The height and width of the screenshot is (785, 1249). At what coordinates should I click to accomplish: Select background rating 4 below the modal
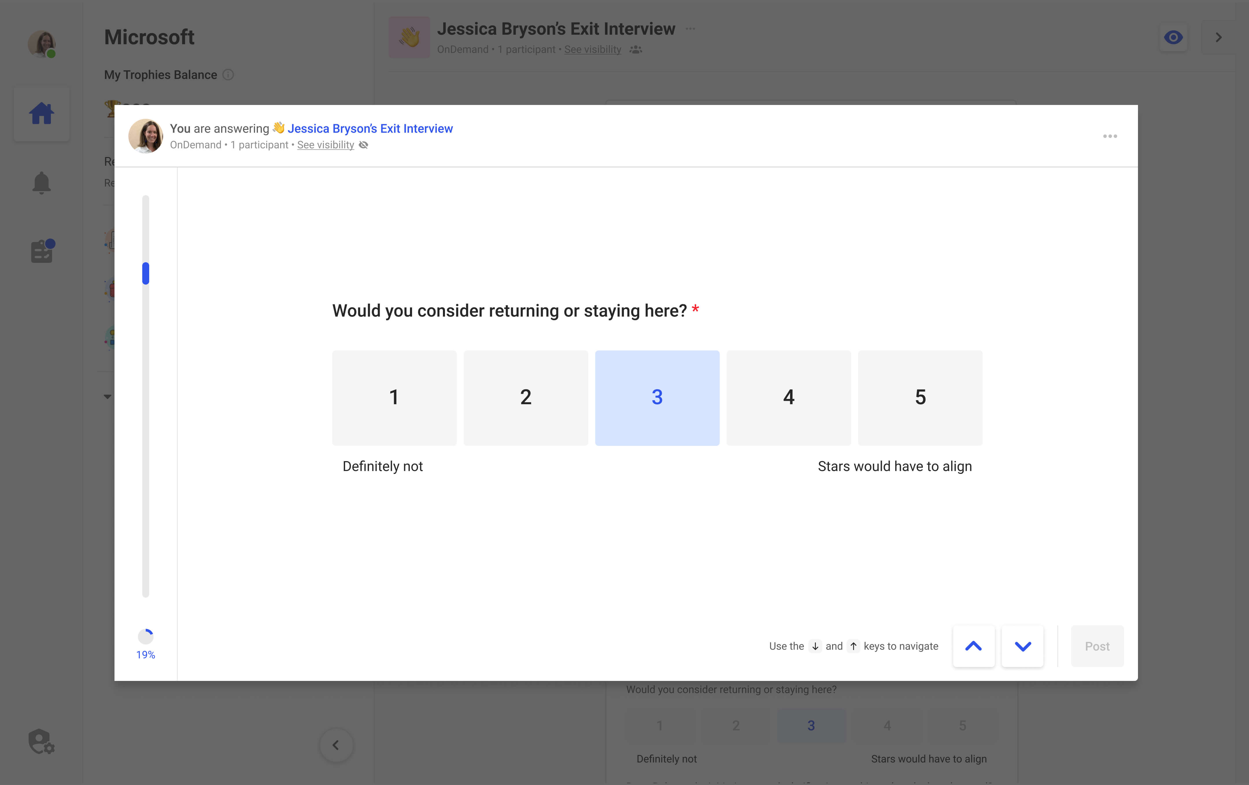point(888,725)
